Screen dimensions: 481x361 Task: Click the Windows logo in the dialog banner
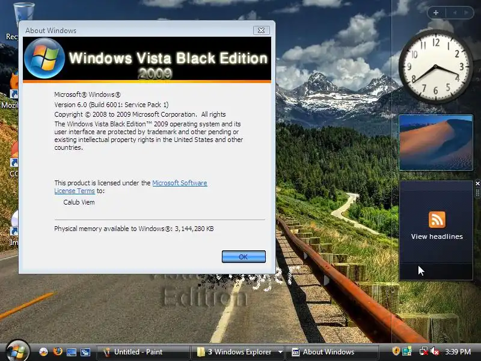pyautogui.click(x=44, y=58)
